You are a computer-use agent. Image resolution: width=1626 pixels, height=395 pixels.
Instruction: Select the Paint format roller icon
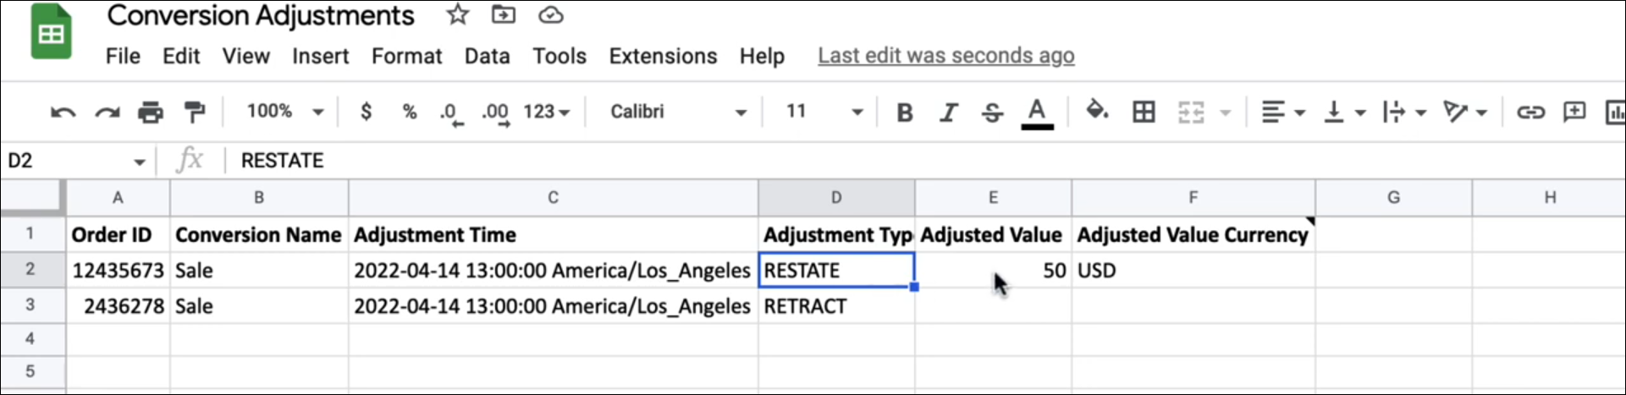point(195,112)
